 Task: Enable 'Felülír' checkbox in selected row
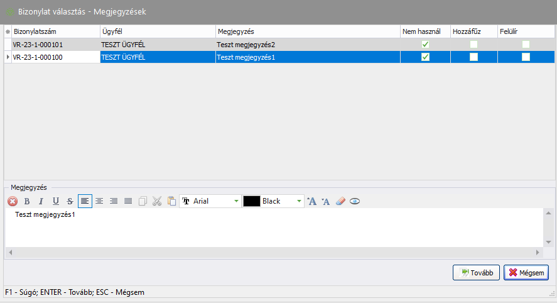click(x=526, y=57)
